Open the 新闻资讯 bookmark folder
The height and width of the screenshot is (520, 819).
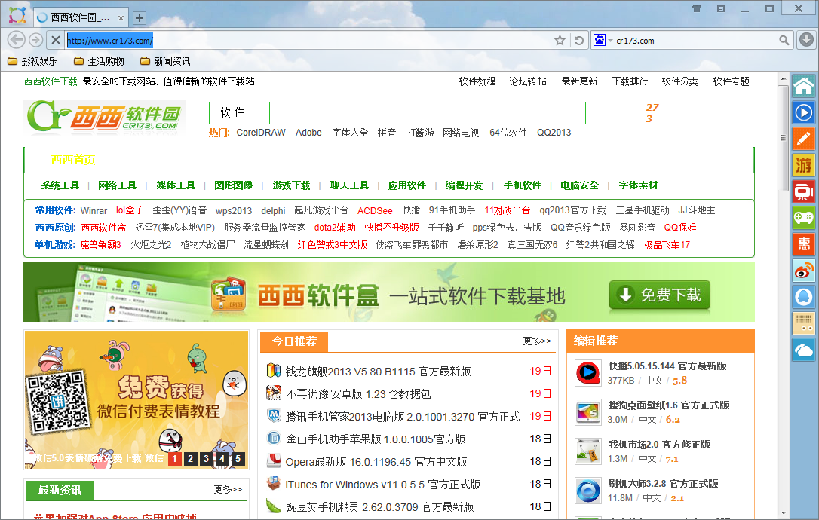coord(166,61)
